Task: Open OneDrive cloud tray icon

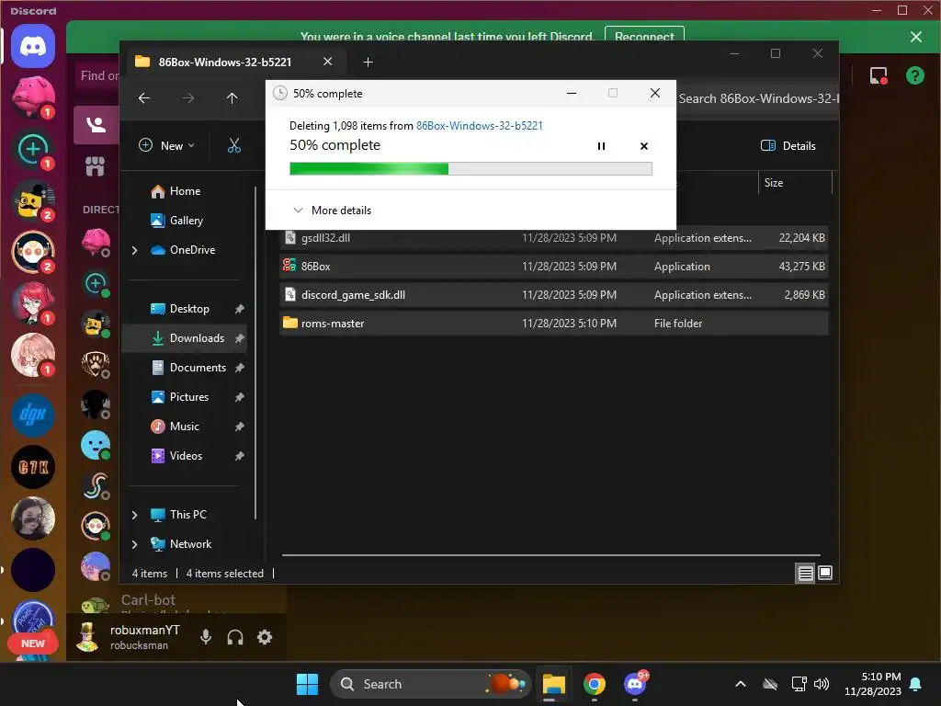Action: (770, 684)
